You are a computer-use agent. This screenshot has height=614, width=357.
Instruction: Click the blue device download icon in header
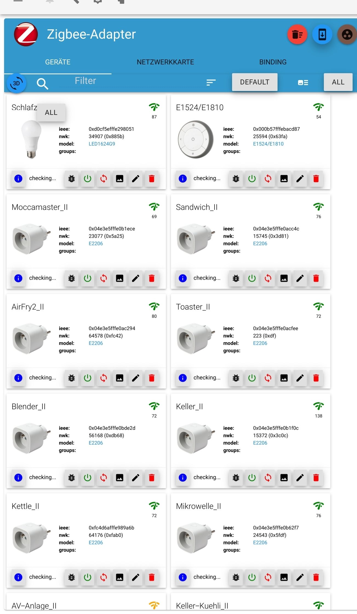[322, 35]
